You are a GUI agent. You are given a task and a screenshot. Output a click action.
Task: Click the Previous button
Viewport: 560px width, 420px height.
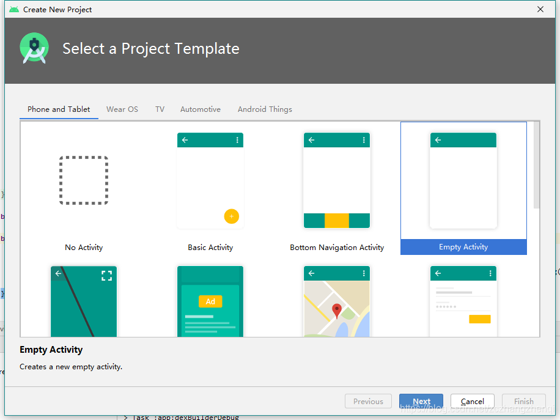point(368,402)
